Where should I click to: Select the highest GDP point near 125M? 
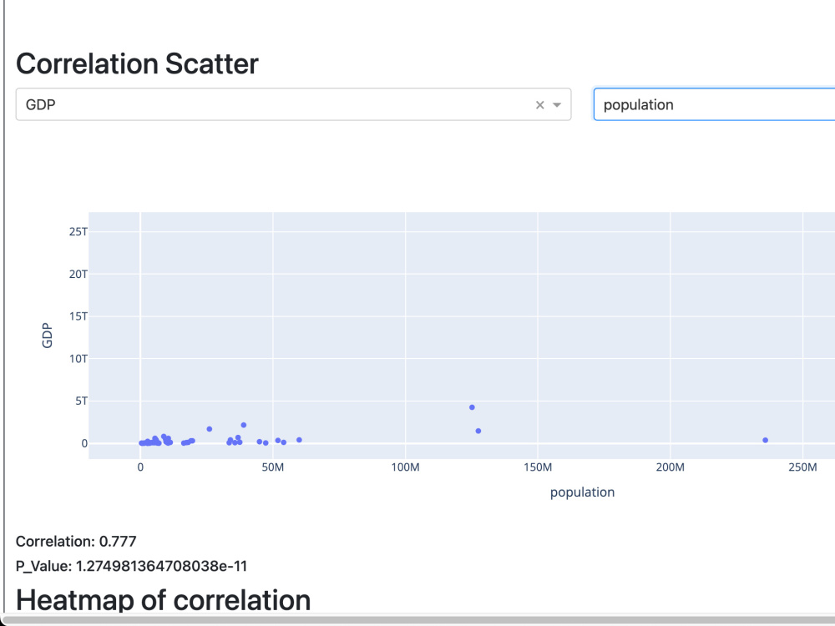point(472,407)
